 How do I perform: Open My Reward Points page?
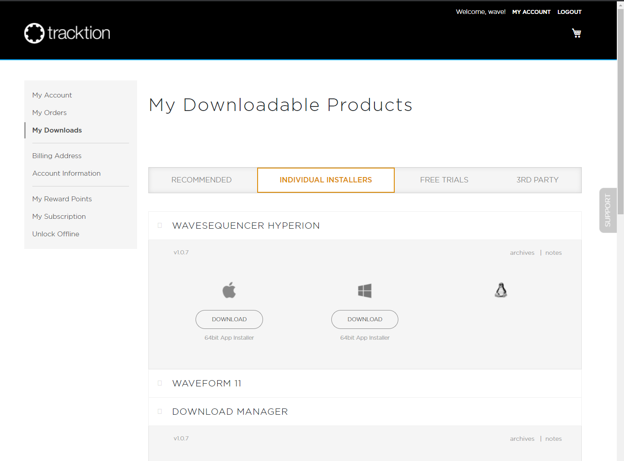[x=62, y=199]
